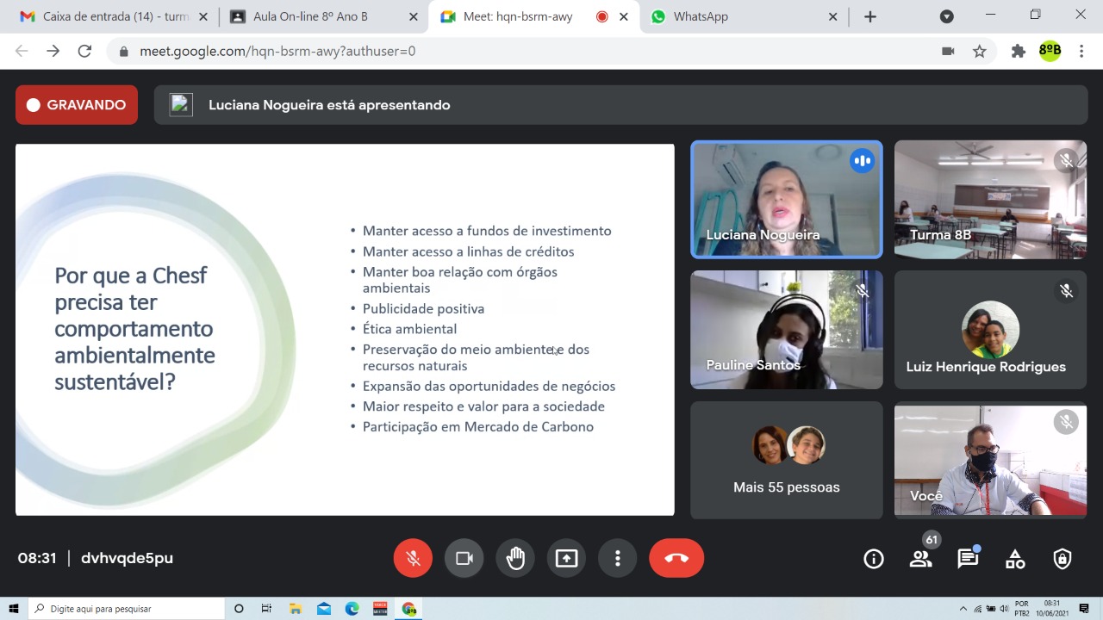
Task: Click the meeting clock showing 08:31
Action: coord(37,558)
